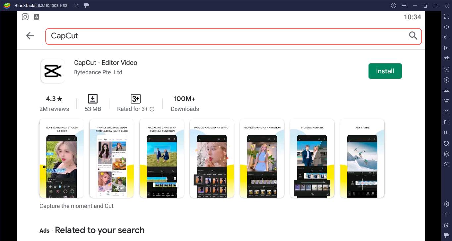Screen dimensions: 452x241
Task: Click the CapCut search input field
Action: tap(233, 36)
